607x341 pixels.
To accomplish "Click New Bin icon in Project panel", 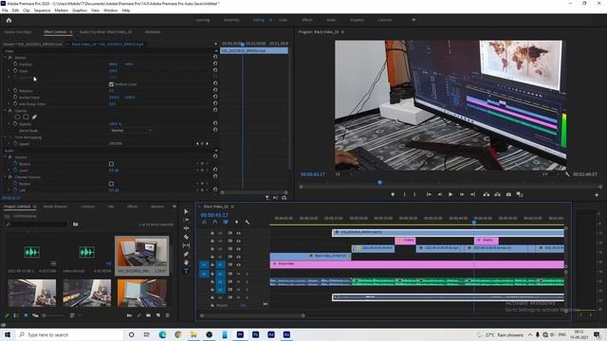I will (x=148, y=315).
